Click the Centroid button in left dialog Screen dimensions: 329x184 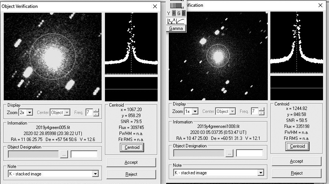[131, 147]
